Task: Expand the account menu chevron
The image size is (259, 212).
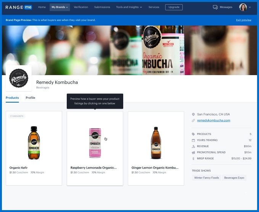Action: pyautogui.click(x=250, y=7)
